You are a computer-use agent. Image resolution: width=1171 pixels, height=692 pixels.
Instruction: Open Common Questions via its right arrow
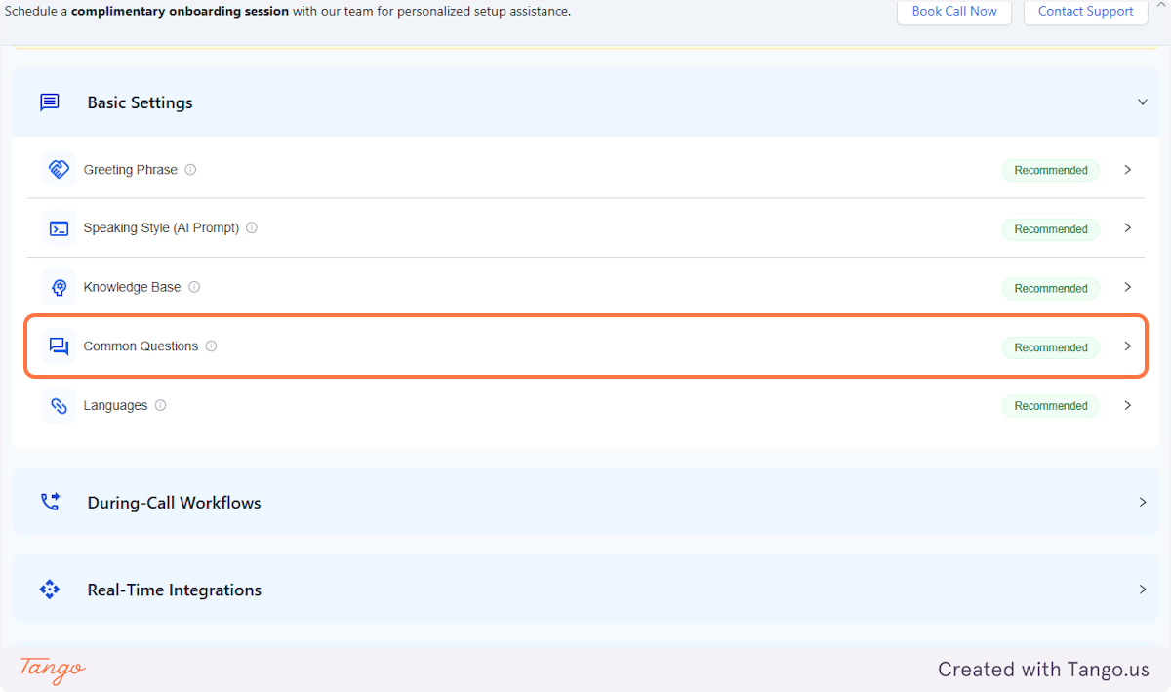pyautogui.click(x=1128, y=346)
